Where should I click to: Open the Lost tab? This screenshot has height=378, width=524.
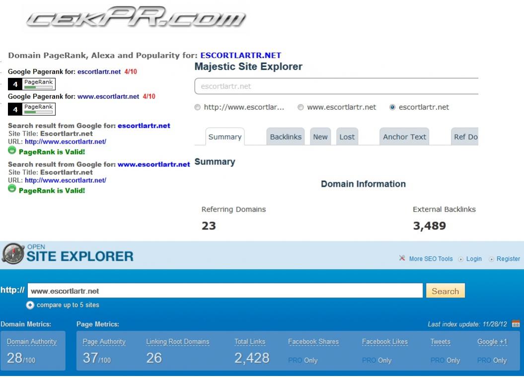[x=347, y=137]
